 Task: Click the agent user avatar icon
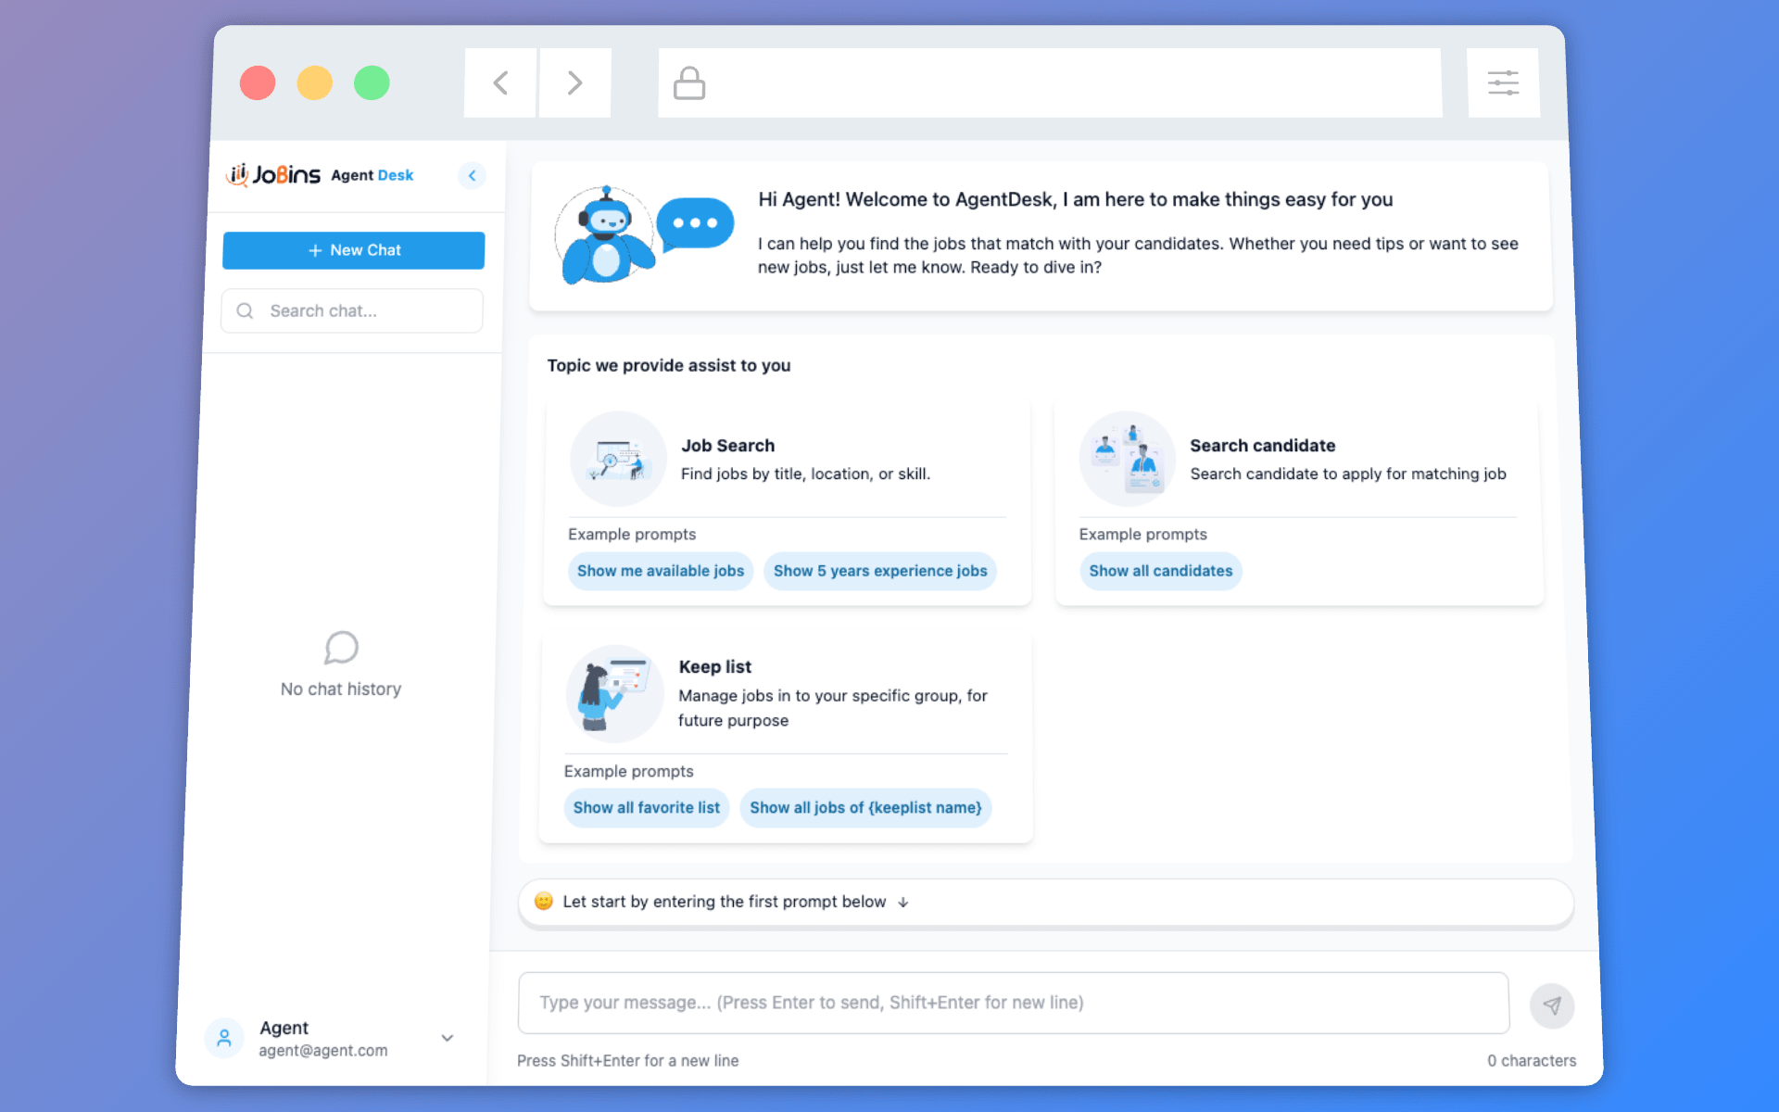(x=224, y=1038)
